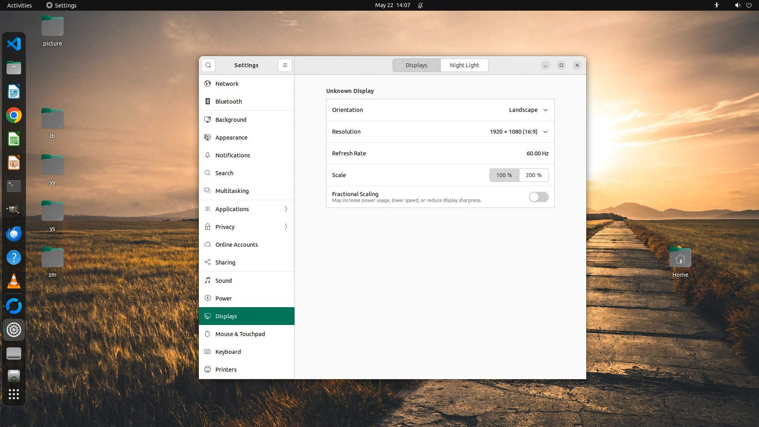Switch to the Night Light tab
Screen dimensions: 759x427
(x=464, y=65)
